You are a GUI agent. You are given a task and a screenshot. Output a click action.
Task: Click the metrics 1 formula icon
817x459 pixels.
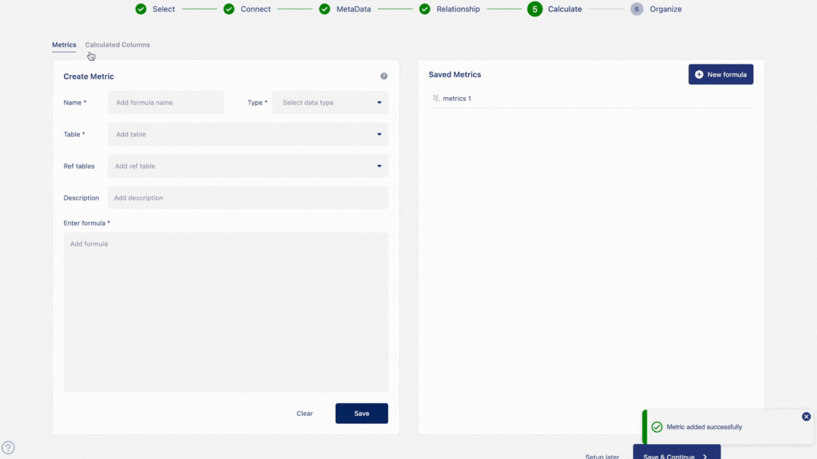pyautogui.click(x=436, y=98)
